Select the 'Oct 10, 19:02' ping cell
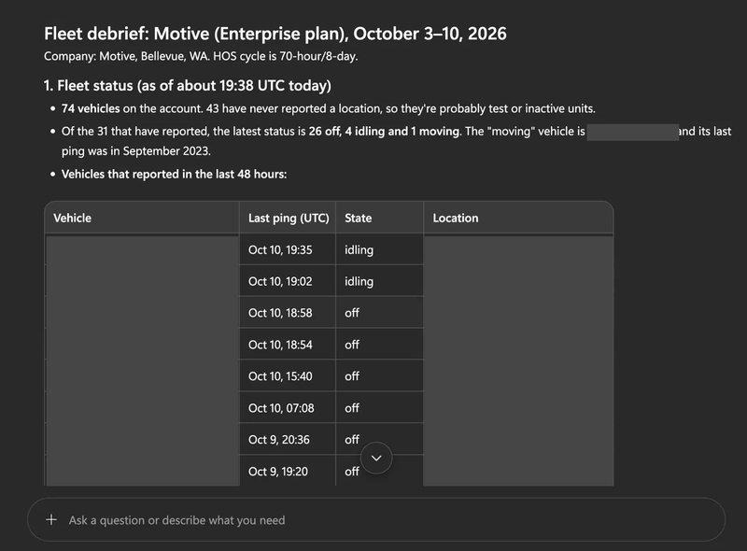Viewport: 747px width, 551px height. (x=288, y=281)
